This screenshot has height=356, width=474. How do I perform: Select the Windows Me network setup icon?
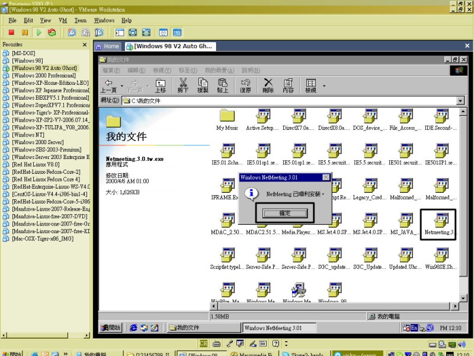299,292
